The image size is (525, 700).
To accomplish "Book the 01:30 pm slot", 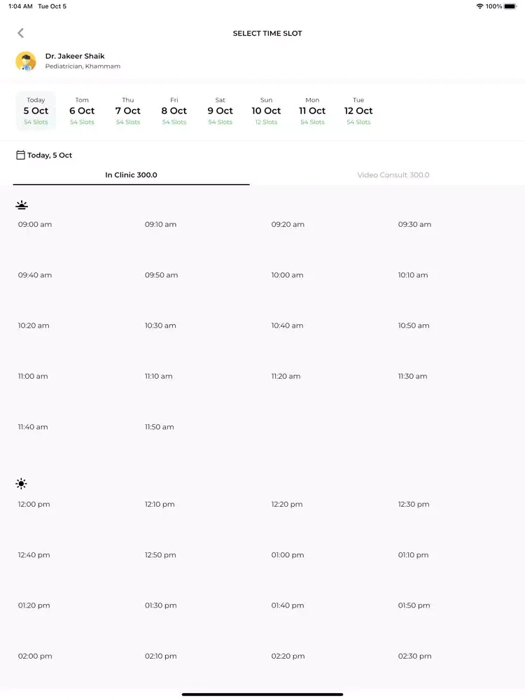I will (x=161, y=605).
